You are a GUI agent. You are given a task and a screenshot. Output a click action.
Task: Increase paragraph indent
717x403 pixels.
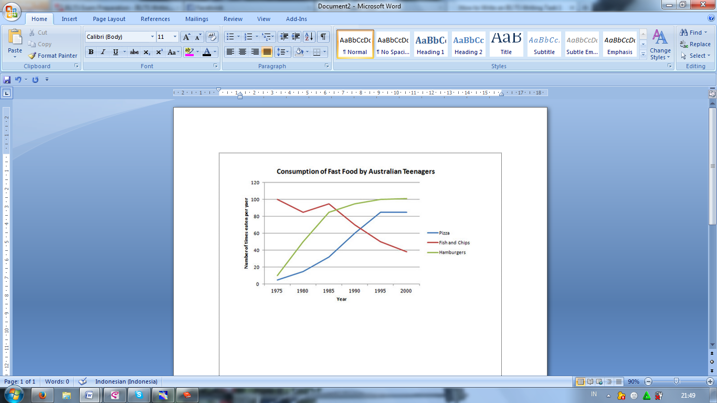[x=296, y=37]
